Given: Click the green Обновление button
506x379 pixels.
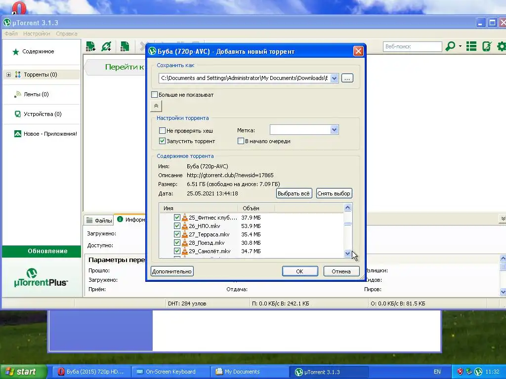Looking at the screenshot, I should pyautogui.click(x=42, y=251).
